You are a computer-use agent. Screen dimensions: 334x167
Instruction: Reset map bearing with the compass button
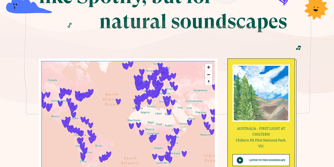(x=208, y=82)
